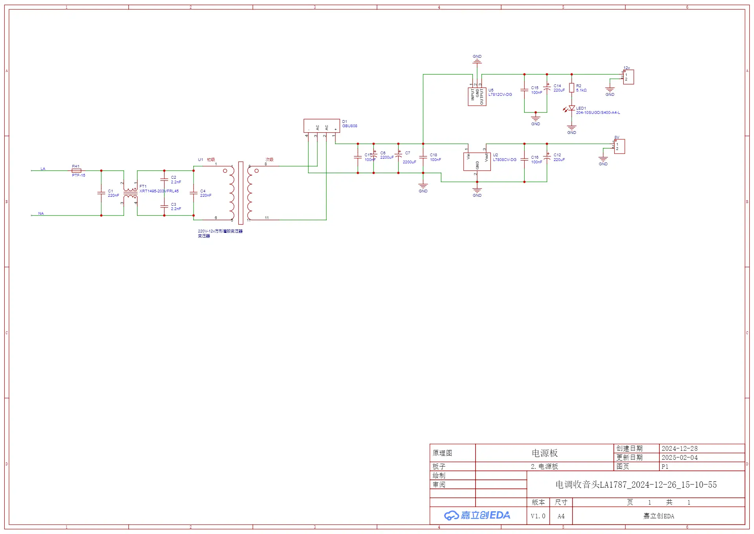This screenshot has height=534, width=754.
Task: Select the C1 220nF capacitor symbol
Action: pyautogui.click(x=101, y=193)
